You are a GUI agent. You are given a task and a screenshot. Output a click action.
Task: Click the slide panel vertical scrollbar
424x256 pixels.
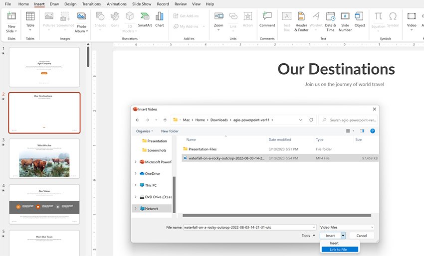(88, 57)
